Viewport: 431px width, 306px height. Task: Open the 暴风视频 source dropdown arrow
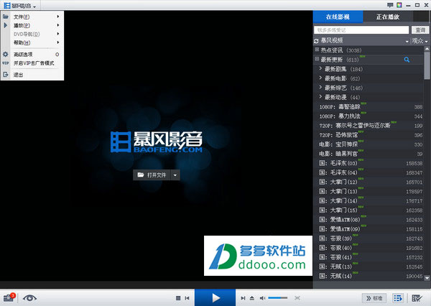point(407,42)
